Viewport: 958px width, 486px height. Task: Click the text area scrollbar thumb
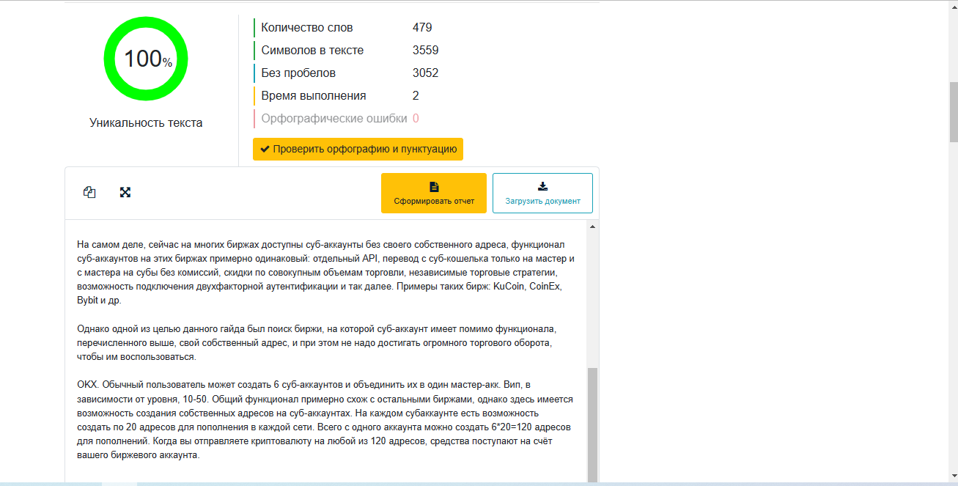[592, 424]
